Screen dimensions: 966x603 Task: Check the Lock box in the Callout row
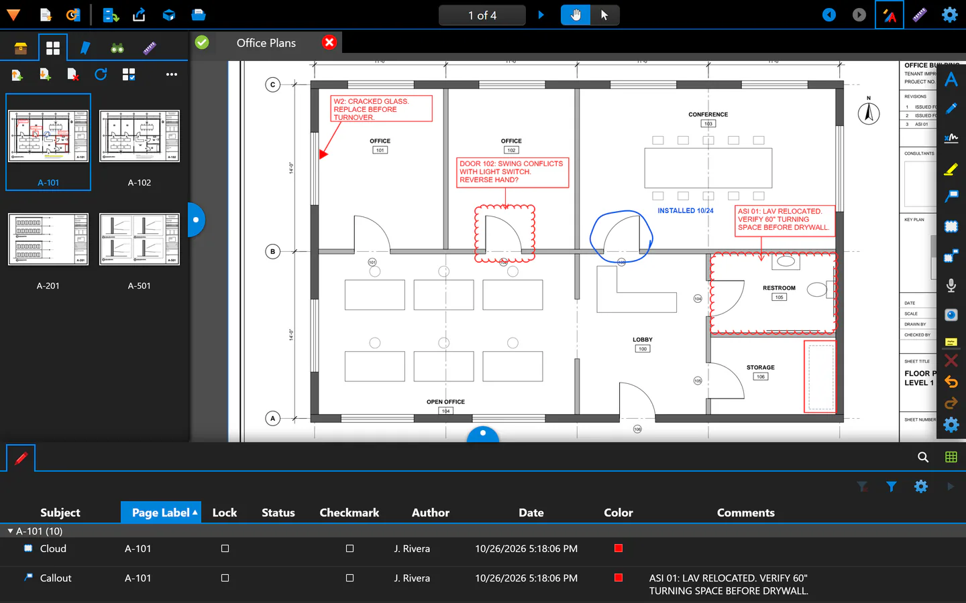225,578
